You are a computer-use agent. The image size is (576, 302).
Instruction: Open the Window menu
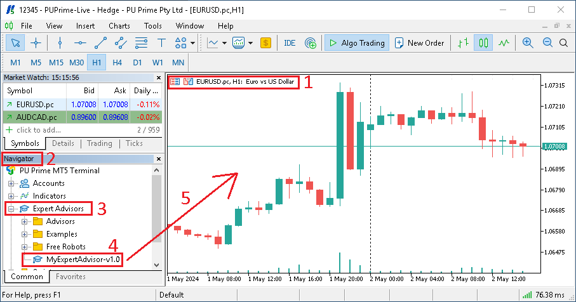[189, 25]
